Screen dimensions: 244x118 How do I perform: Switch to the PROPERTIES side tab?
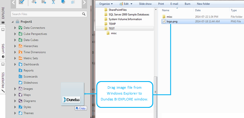(x=3, y=80)
